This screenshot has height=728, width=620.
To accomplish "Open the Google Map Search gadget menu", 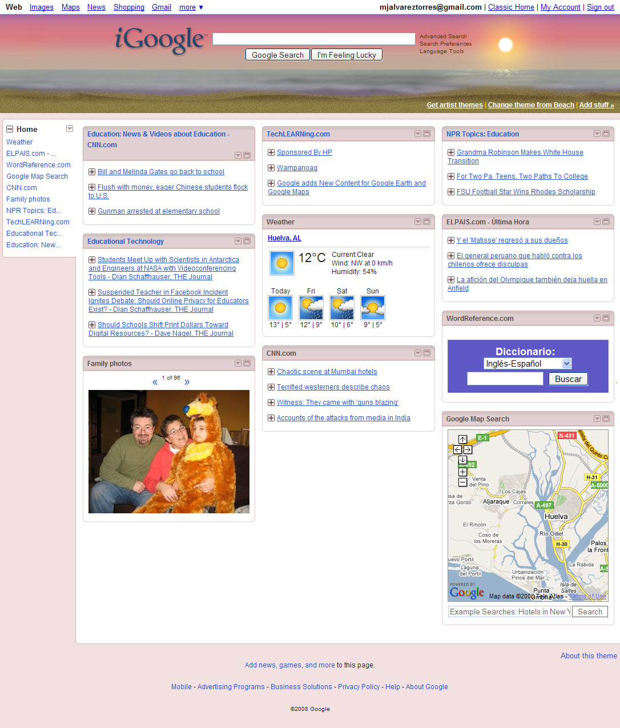I will click(597, 419).
